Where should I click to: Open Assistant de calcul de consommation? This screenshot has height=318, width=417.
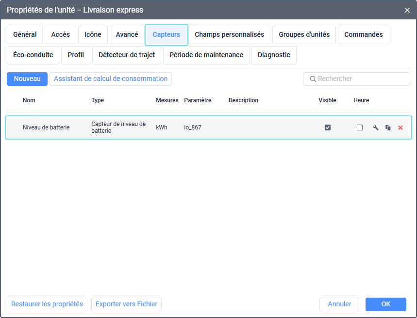pyautogui.click(x=111, y=79)
